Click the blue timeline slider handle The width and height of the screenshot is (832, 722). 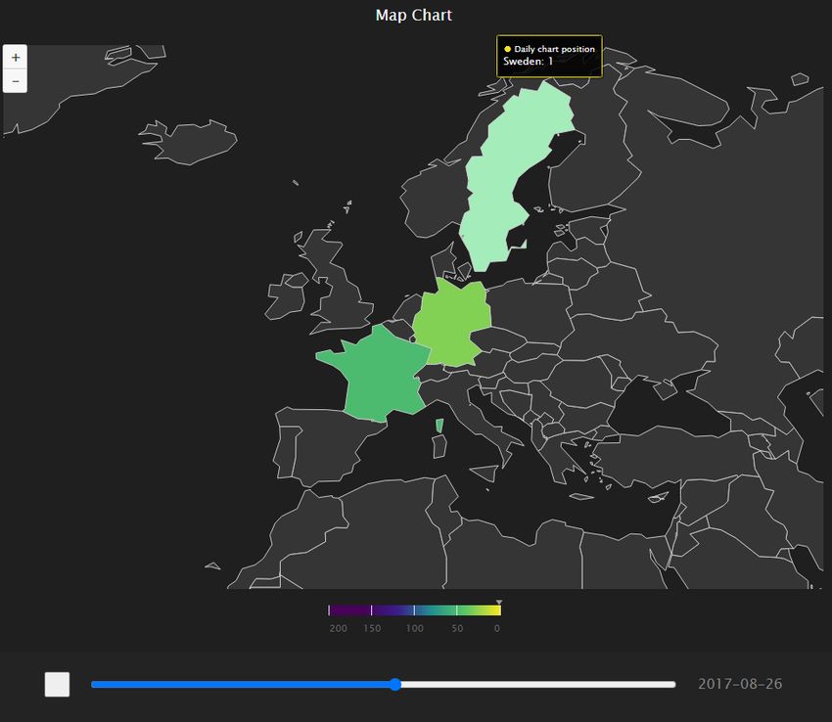(x=395, y=685)
